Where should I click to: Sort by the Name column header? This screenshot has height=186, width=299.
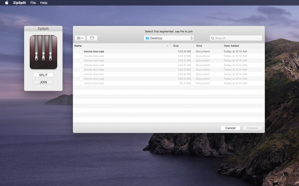click(122, 46)
